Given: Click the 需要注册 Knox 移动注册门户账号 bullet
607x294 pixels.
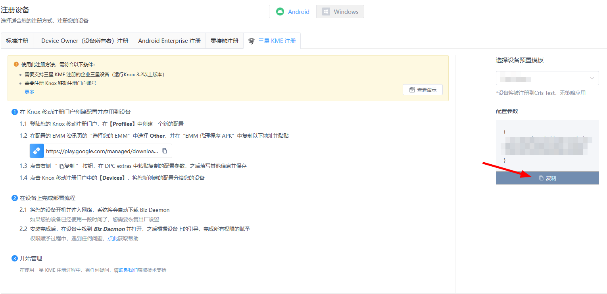Looking at the screenshot, I should tap(60, 83).
